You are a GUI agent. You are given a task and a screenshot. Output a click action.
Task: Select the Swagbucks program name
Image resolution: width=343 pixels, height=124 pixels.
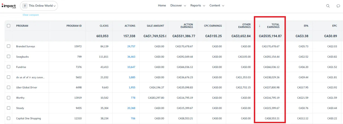[22, 57]
